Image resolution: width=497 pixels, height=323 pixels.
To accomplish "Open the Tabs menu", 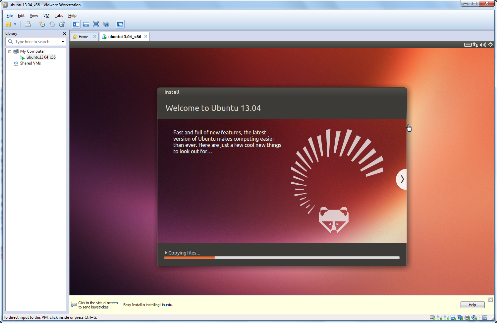I will pyautogui.click(x=59, y=16).
